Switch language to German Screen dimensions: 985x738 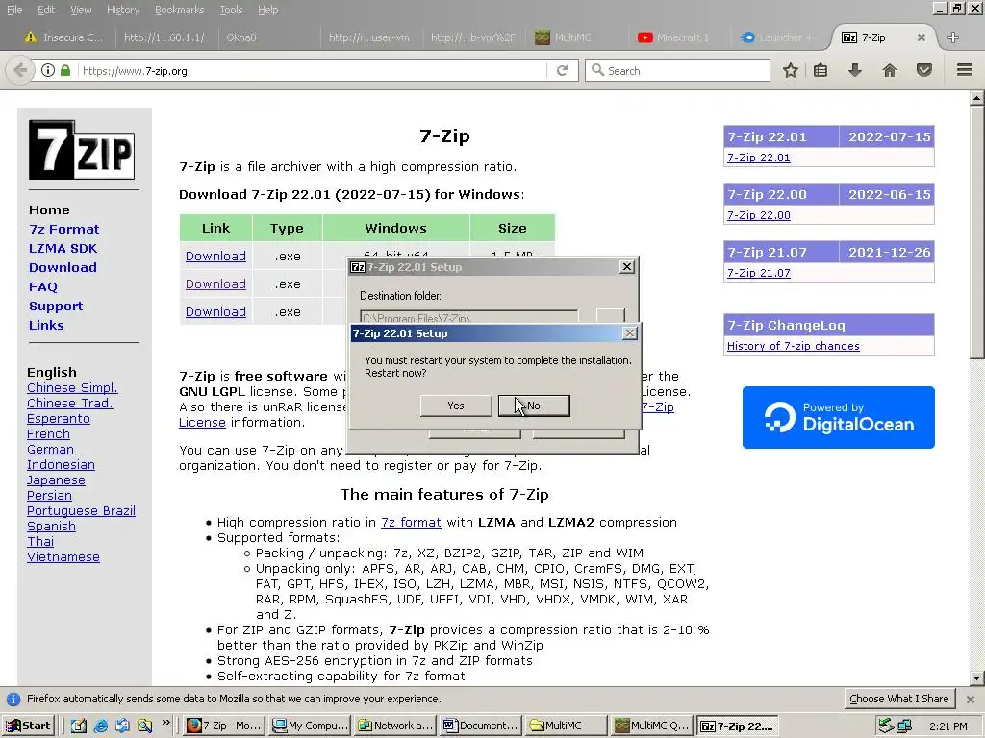pyautogui.click(x=50, y=450)
